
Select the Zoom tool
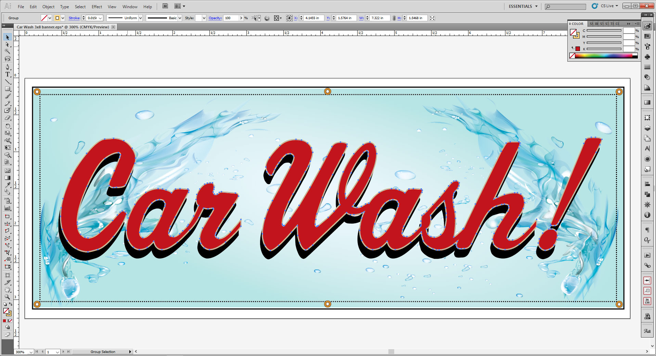8,297
